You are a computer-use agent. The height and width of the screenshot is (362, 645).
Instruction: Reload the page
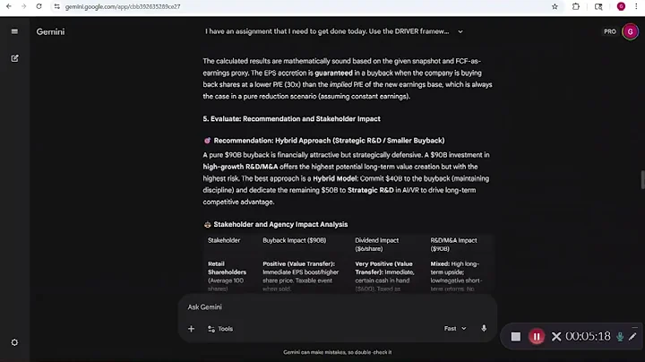pyautogui.click(x=39, y=6)
